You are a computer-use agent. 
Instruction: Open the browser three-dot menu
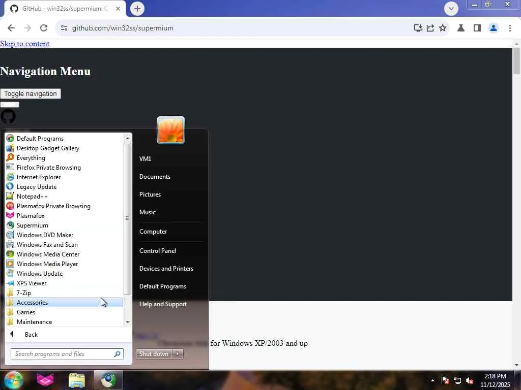510,28
